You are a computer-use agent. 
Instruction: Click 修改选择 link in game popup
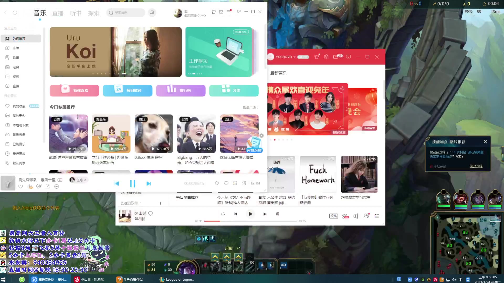476,166
